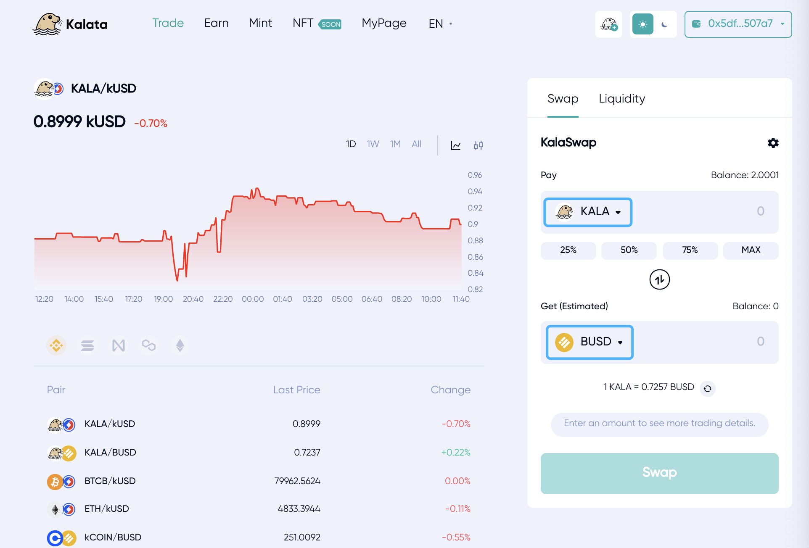
Task: Refresh the KALA to BUSD rate
Action: coord(708,389)
